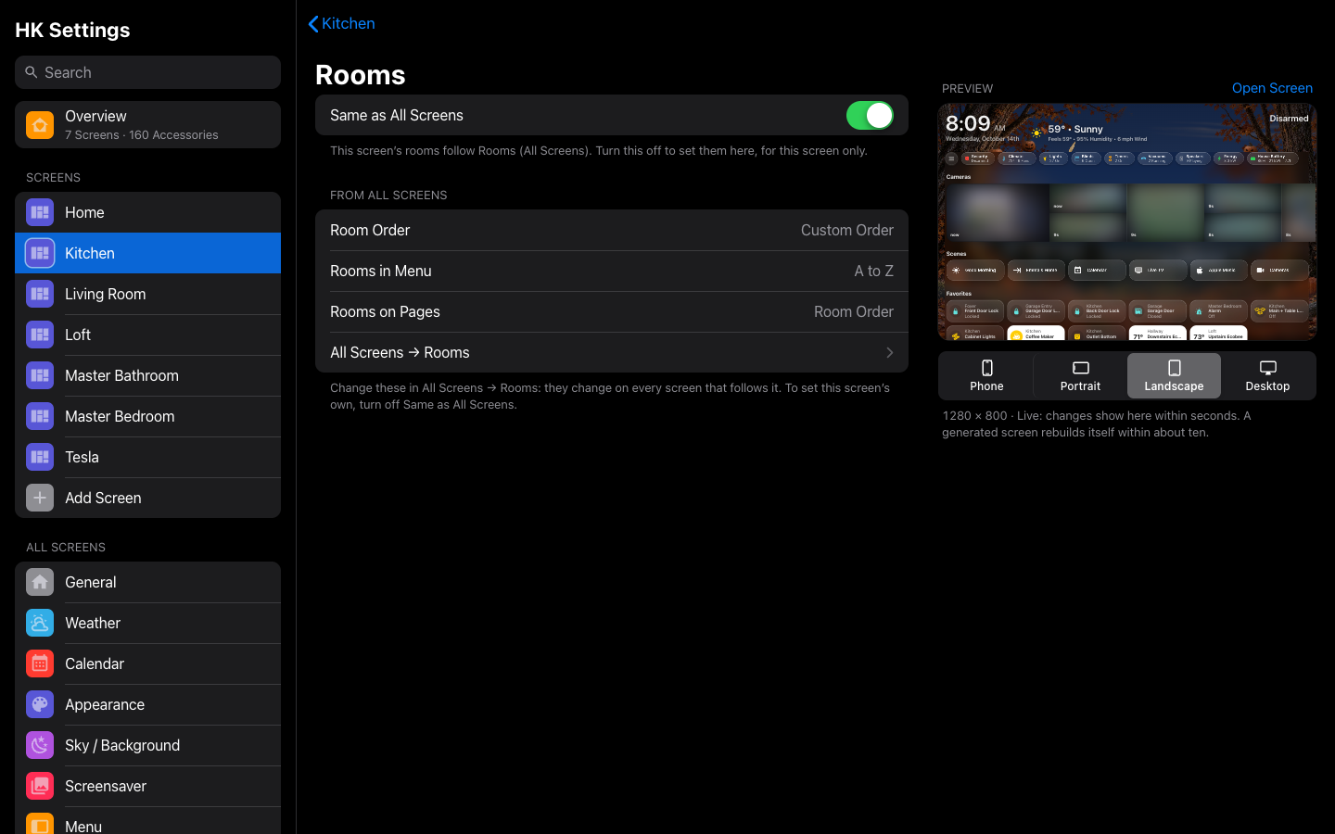Click the Open Screen link

1272,88
